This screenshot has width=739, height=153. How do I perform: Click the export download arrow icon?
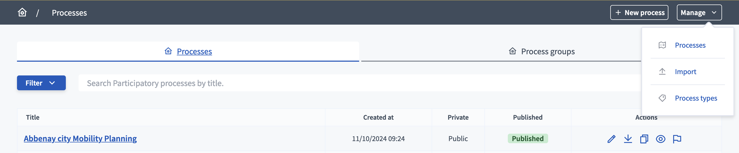coord(628,139)
